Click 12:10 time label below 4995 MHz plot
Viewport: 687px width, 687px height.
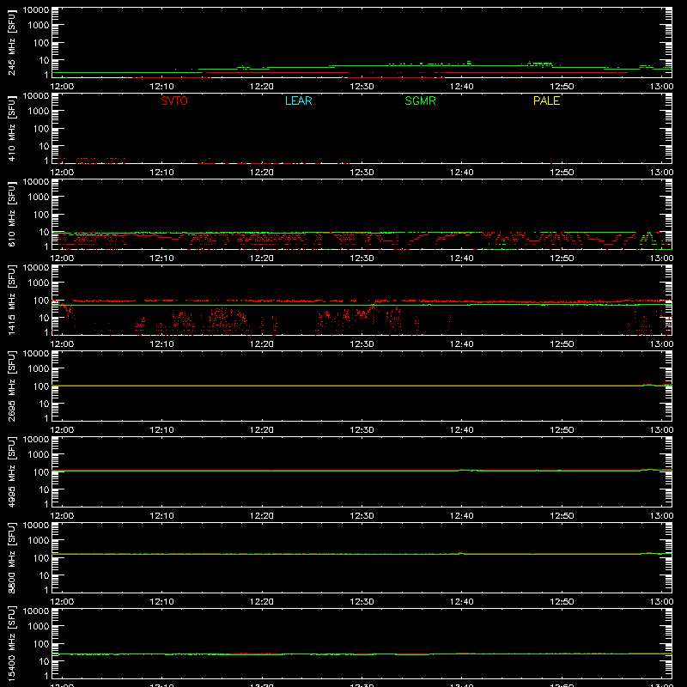pos(161,516)
